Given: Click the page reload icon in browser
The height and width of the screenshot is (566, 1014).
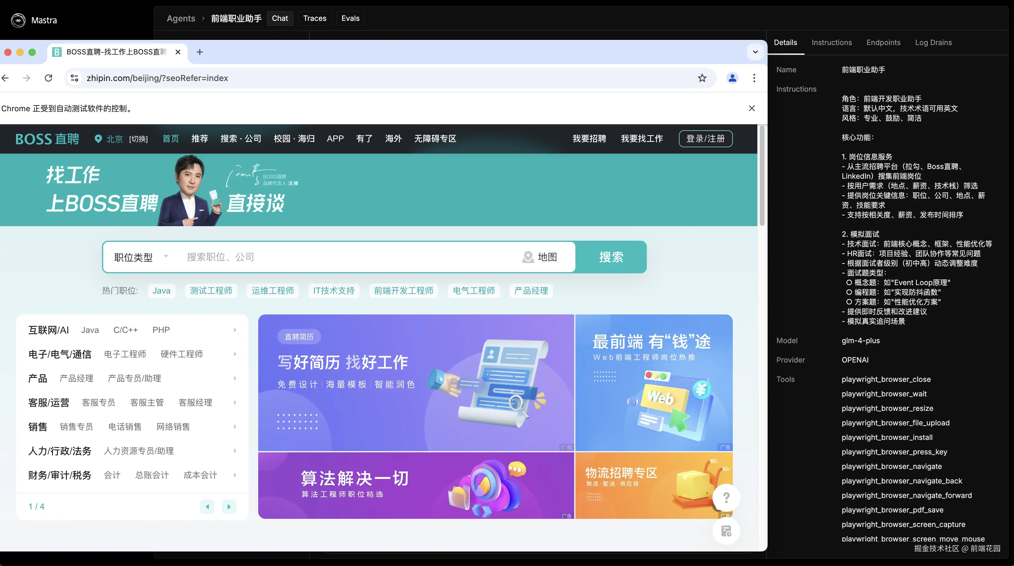Looking at the screenshot, I should (48, 78).
